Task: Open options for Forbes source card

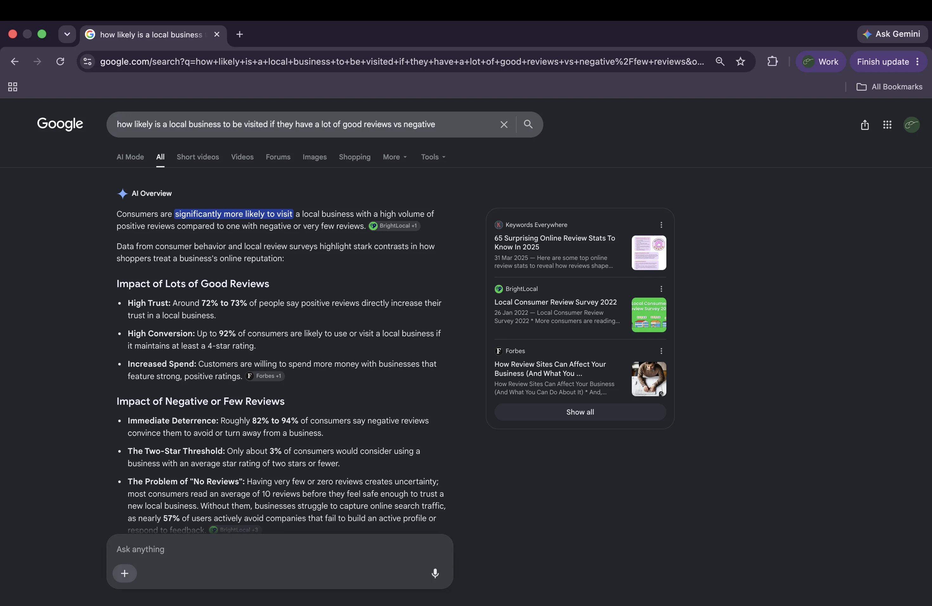Action: pyautogui.click(x=661, y=351)
